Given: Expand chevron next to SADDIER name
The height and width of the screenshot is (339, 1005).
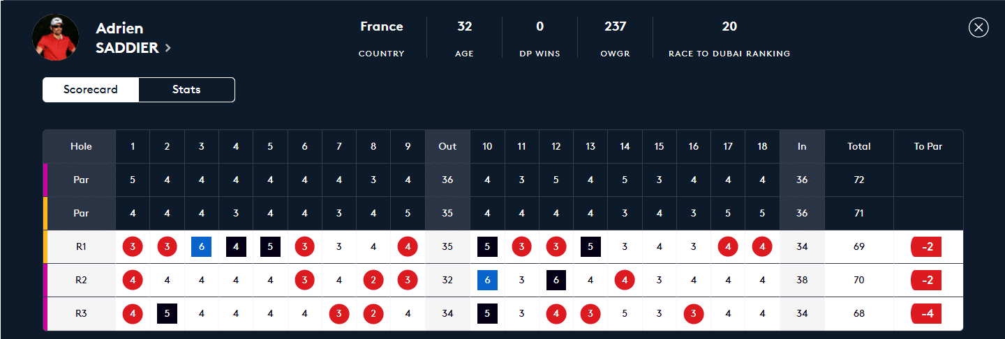Looking at the screenshot, I should point(168,48).
